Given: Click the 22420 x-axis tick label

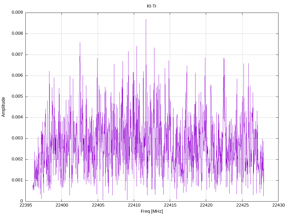Looking at the screenshot, I should tap(206, 205).
